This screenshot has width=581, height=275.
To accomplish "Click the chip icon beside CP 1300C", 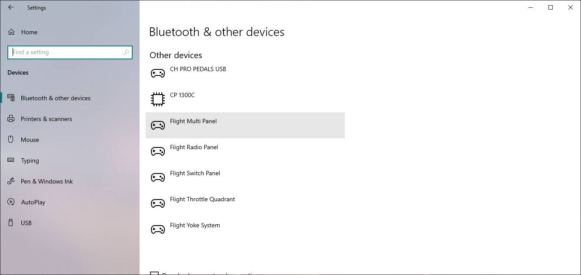I will 157,99.
